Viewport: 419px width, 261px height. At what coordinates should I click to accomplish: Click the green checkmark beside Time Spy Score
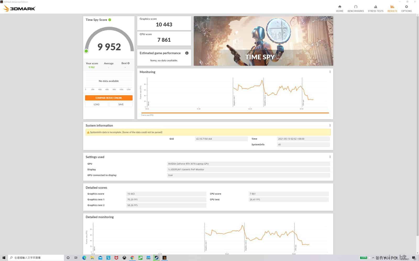110,20
